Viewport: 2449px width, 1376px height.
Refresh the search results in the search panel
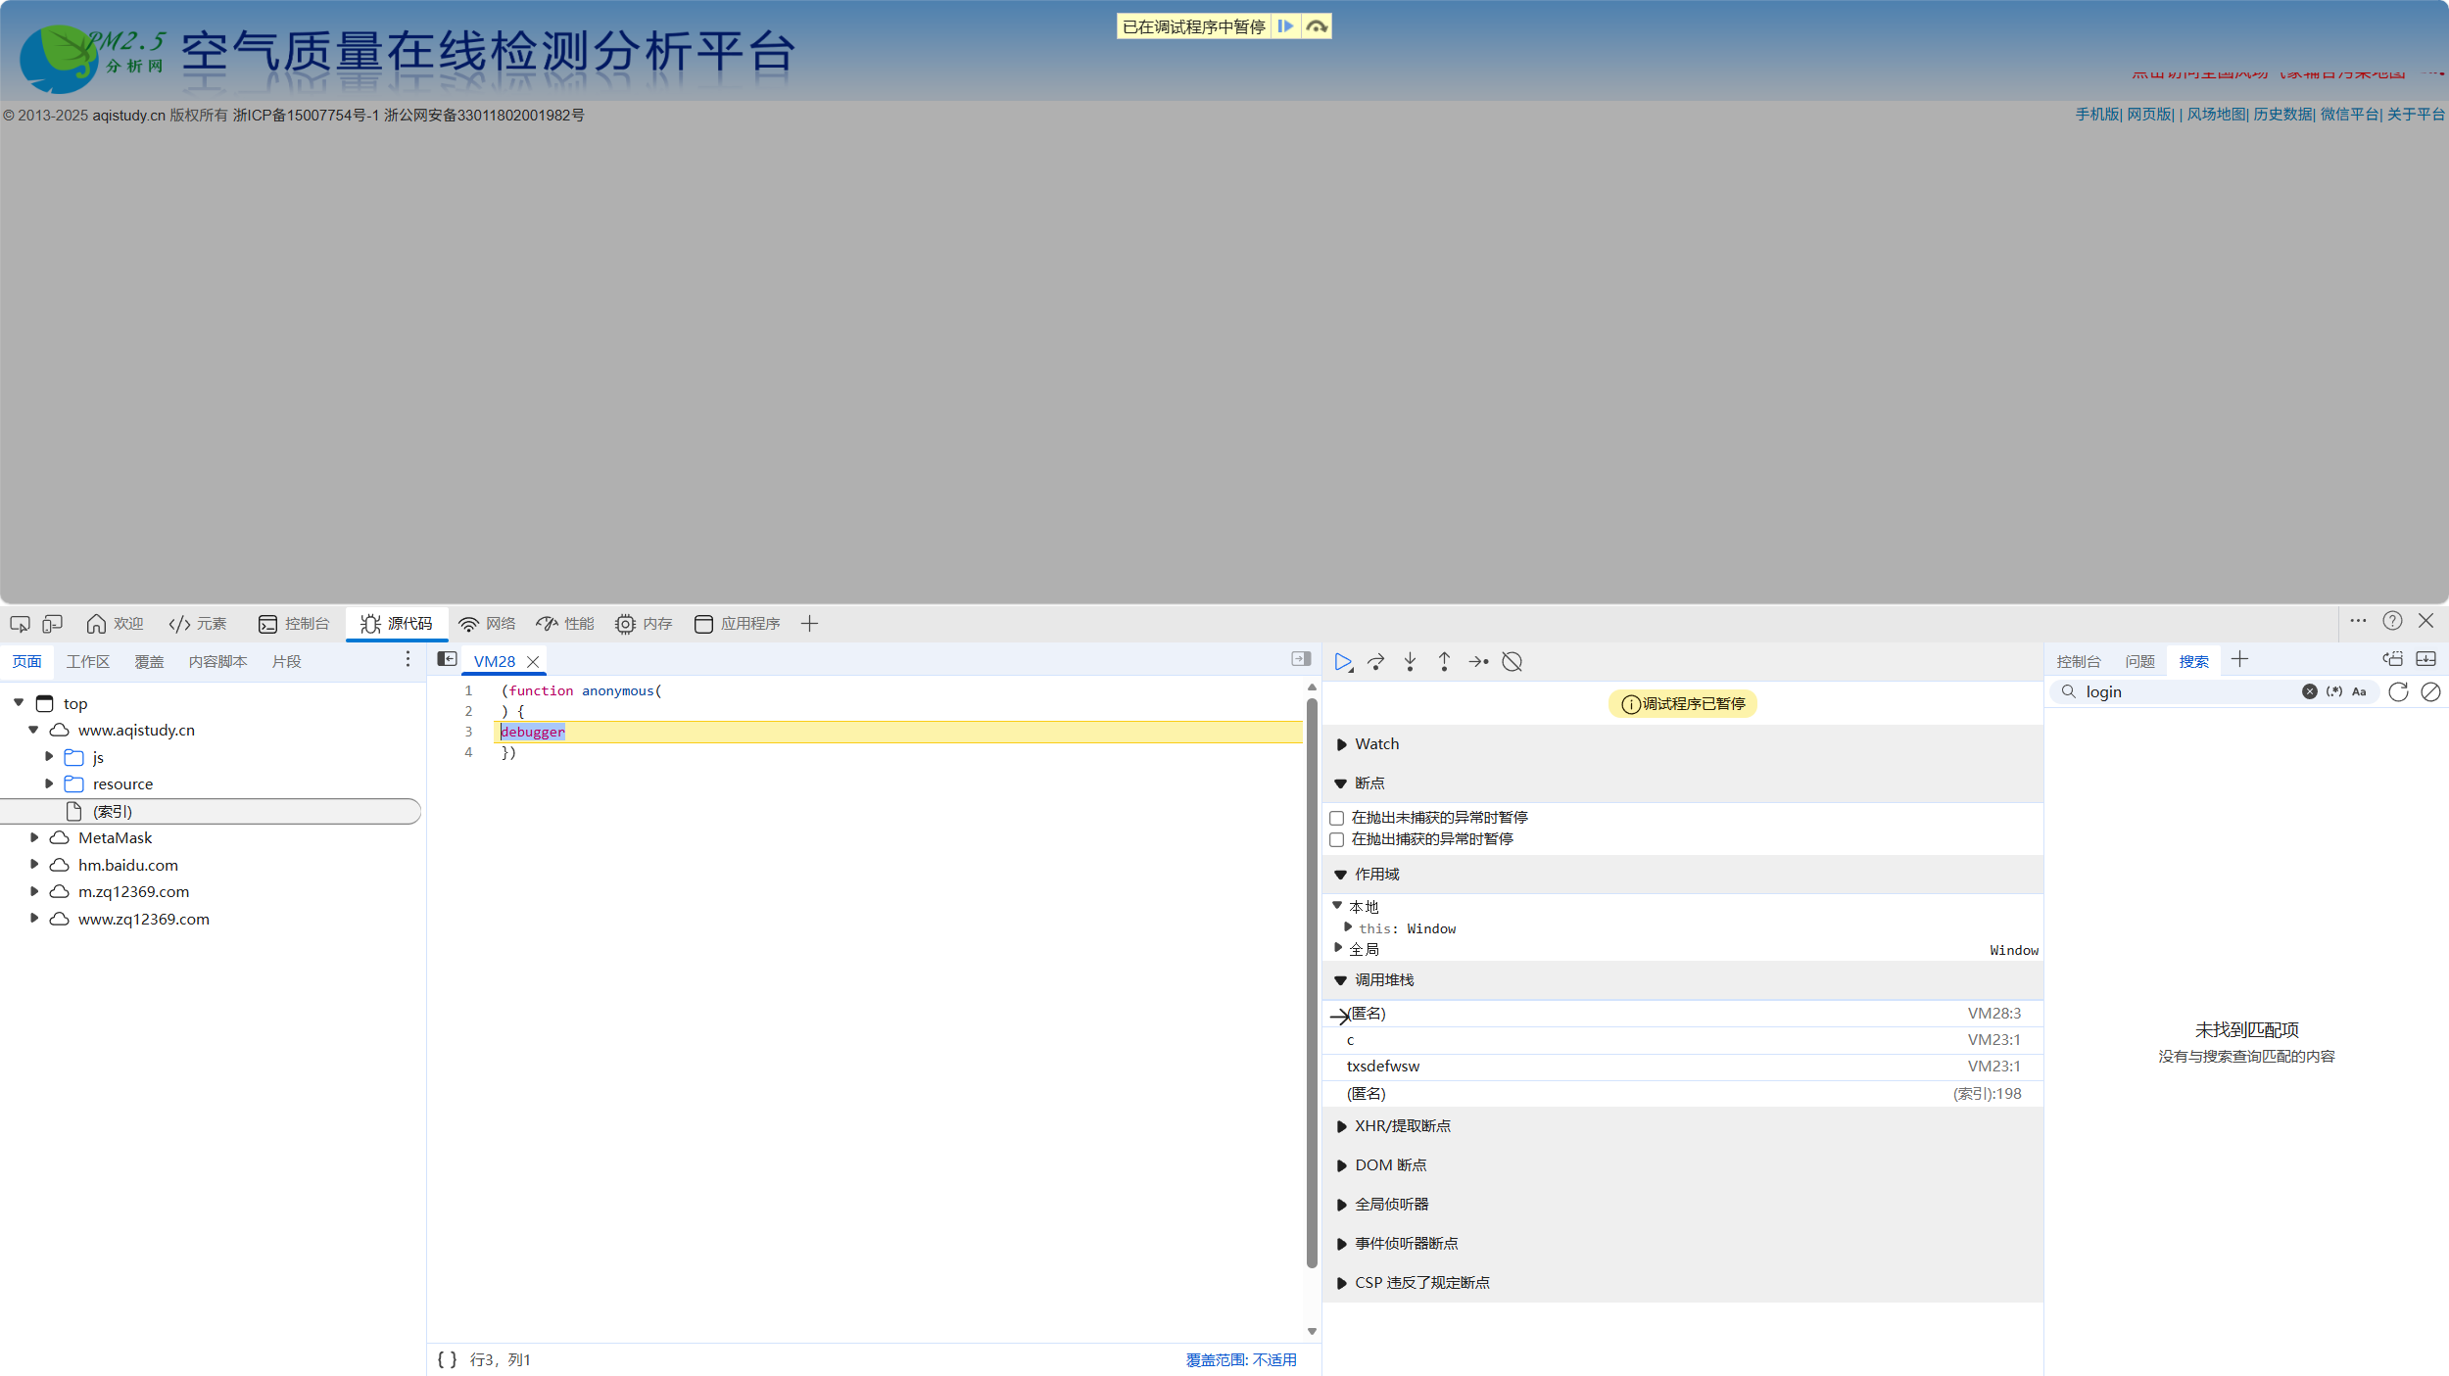click(2397, 691)
